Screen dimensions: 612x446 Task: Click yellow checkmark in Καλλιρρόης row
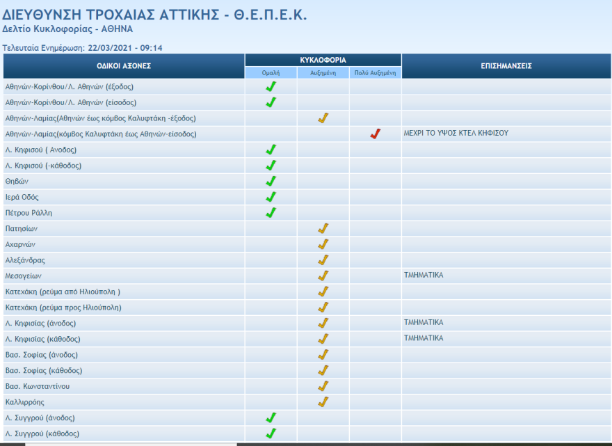click(323, 402)
